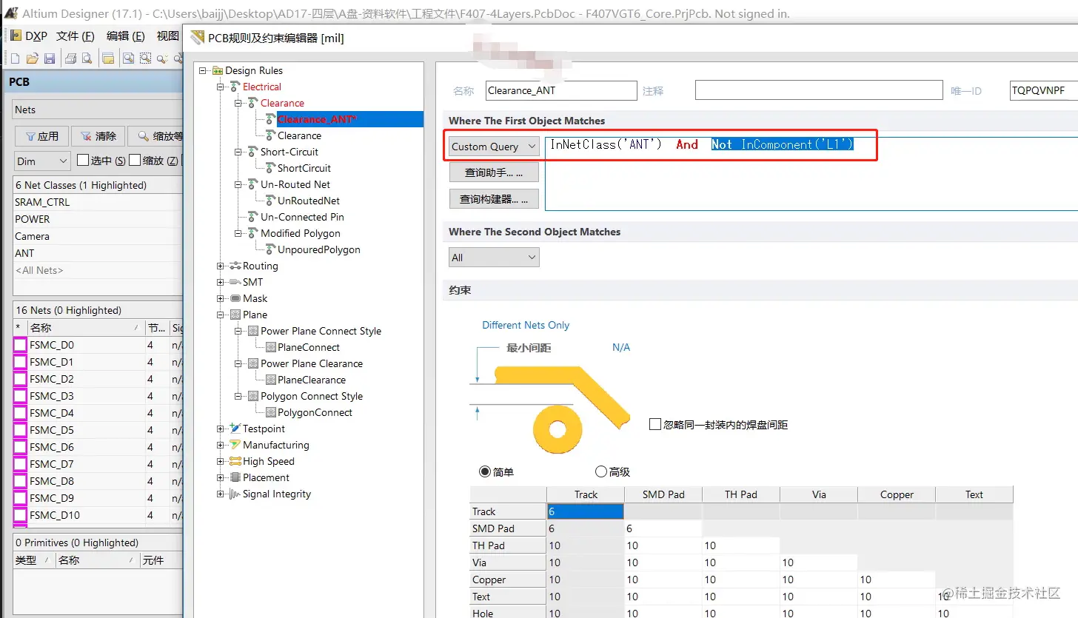Click the Manufacturing category icon

[235, 446]
